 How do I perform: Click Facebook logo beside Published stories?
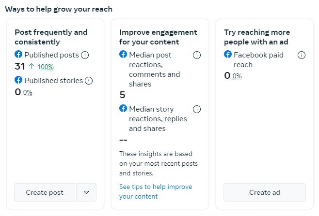pyautogui.click(x=18, y=80)
